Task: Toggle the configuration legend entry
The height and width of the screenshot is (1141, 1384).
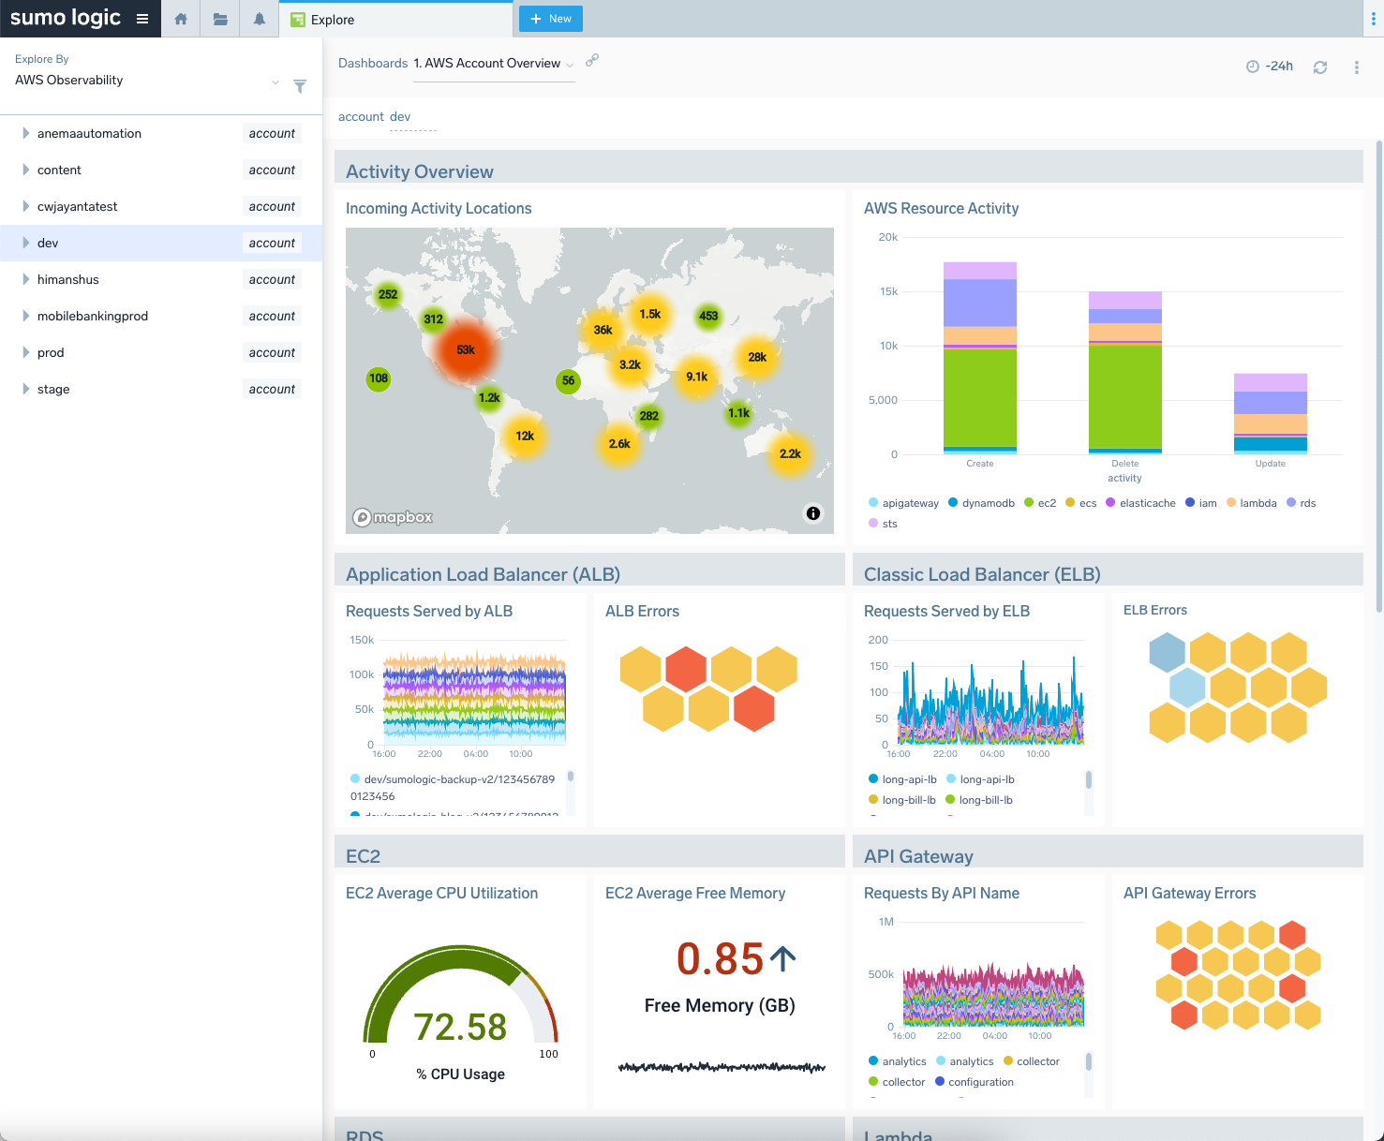Action: (975, 1082)
